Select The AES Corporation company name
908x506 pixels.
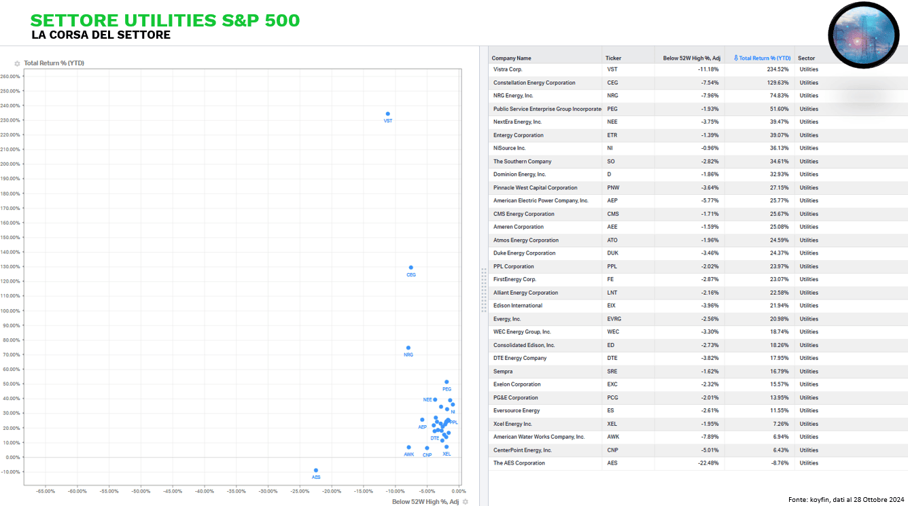pos(519,463)
